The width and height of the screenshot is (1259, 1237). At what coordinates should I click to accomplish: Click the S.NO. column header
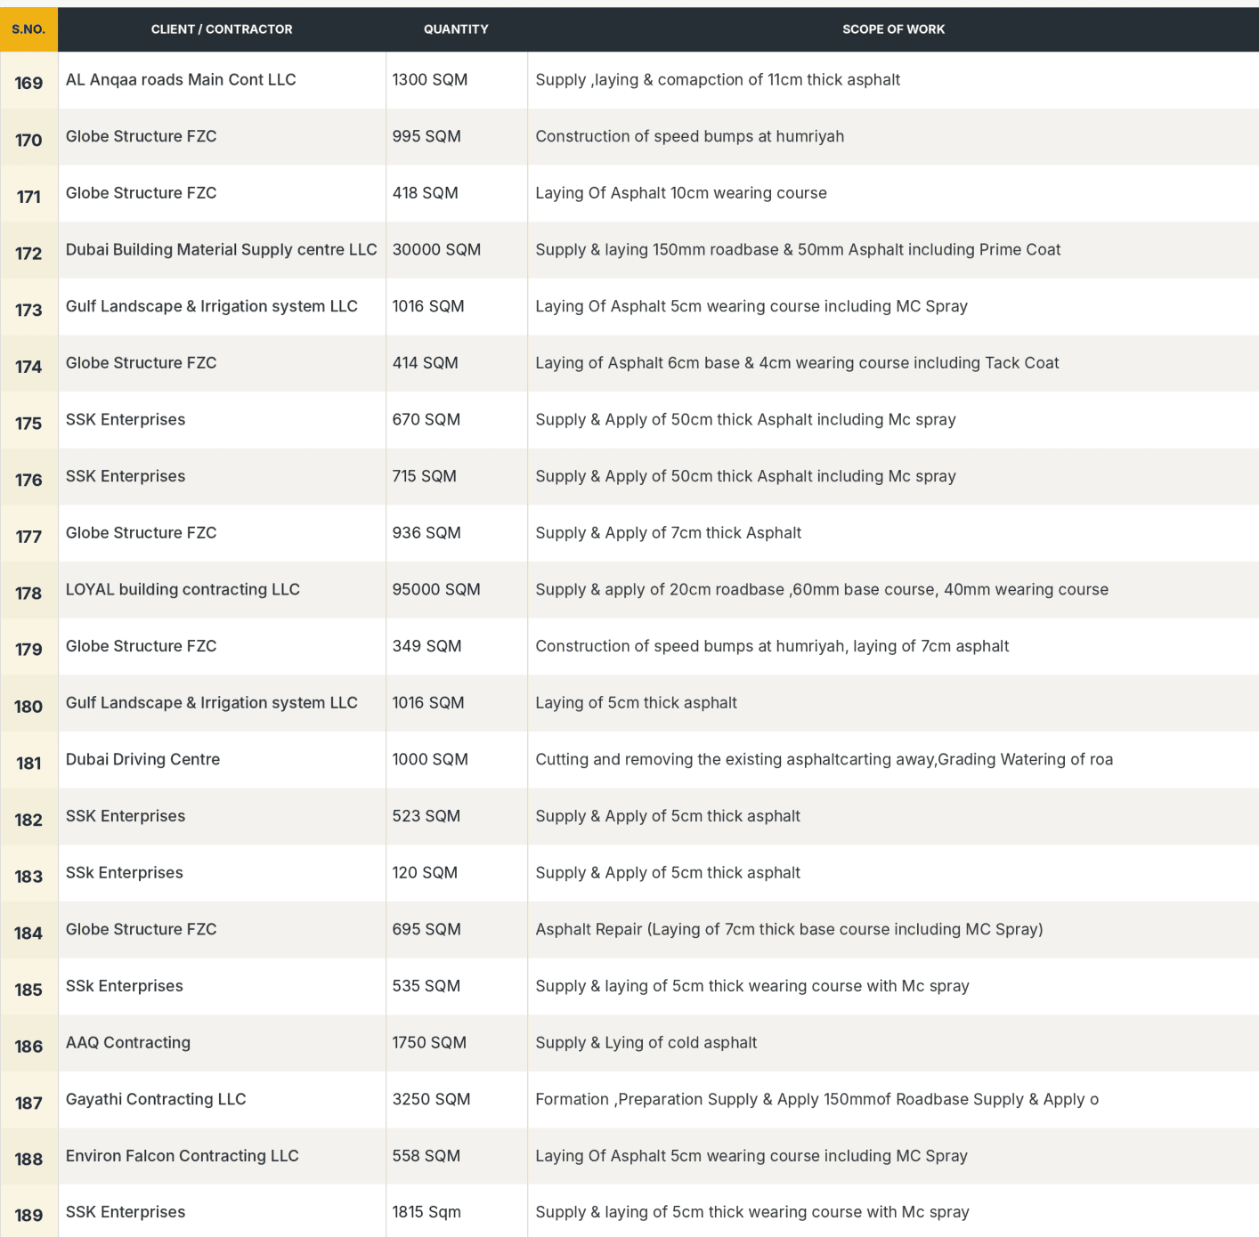point(28,29)
